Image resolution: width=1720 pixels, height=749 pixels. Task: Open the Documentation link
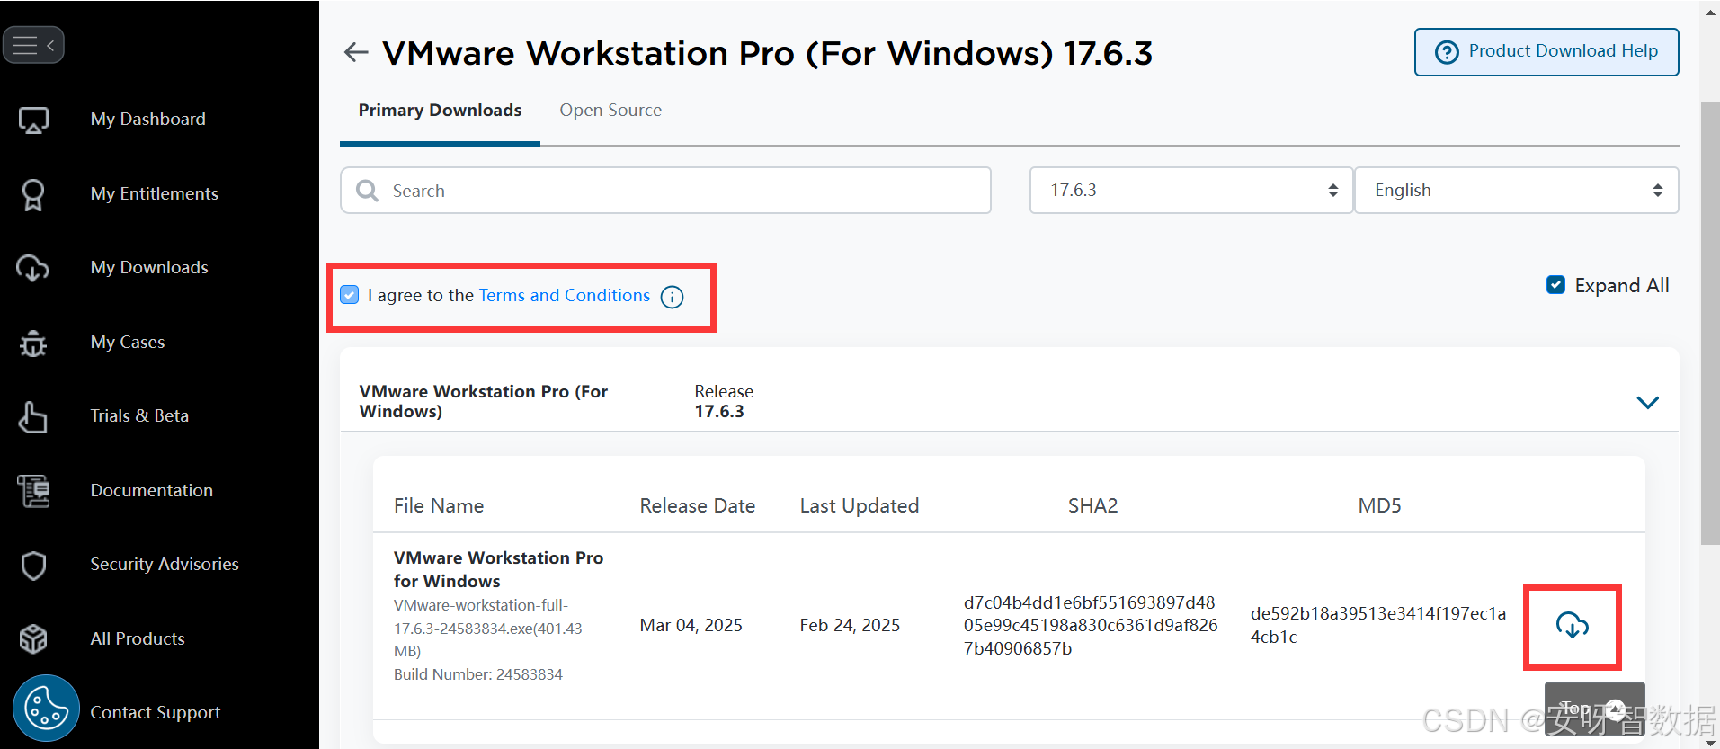(152, 491)
